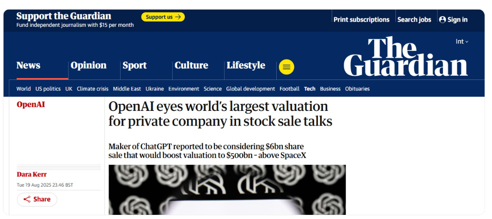Click the yellow Support us arrow button
Viewport: 492px width, 219px height.
[x=163, y=17]
